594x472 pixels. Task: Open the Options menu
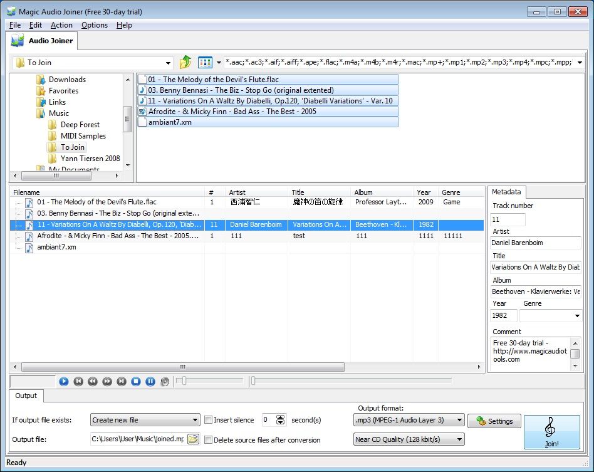tap(95, 25)
